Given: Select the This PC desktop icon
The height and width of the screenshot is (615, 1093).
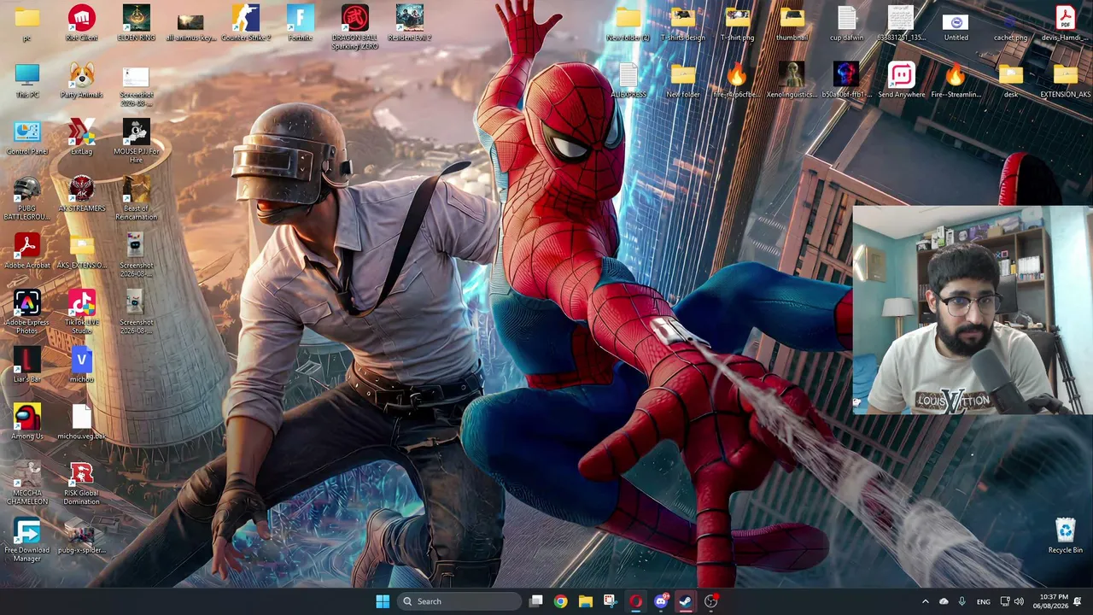Looking at the screenshot, I should click(x=26, y=80).
